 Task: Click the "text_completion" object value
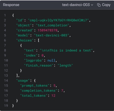(x=52, y=25)
